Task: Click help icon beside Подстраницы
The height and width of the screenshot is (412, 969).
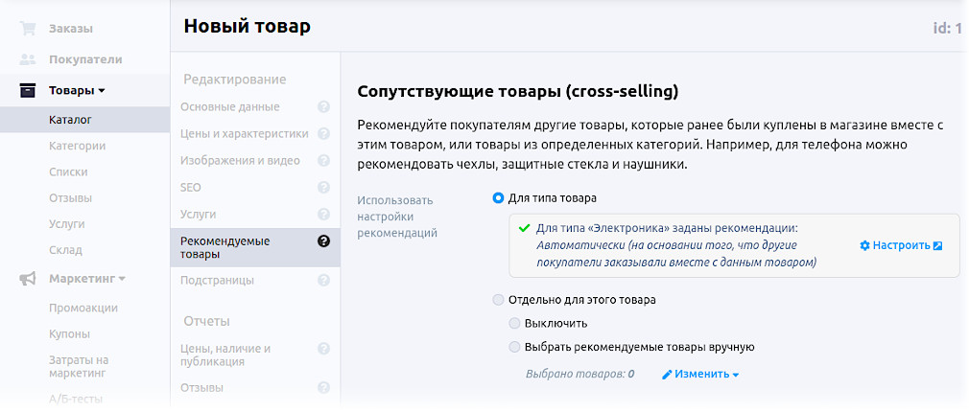Action: [x=323, y=281]
